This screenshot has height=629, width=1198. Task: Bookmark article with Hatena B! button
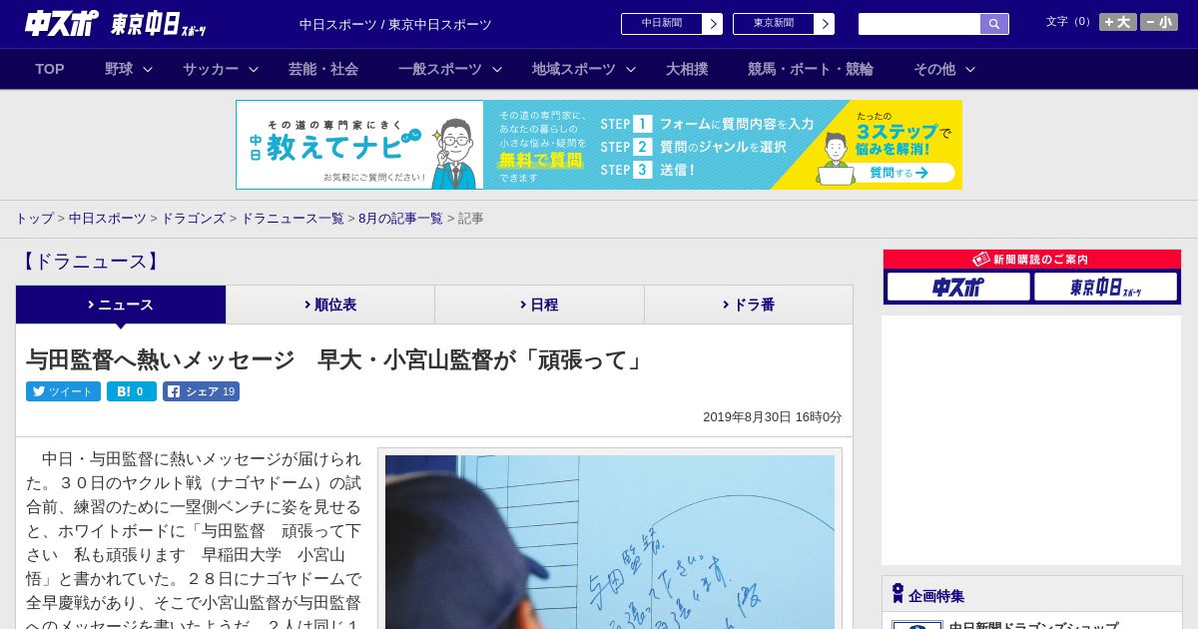pos(132,391)
